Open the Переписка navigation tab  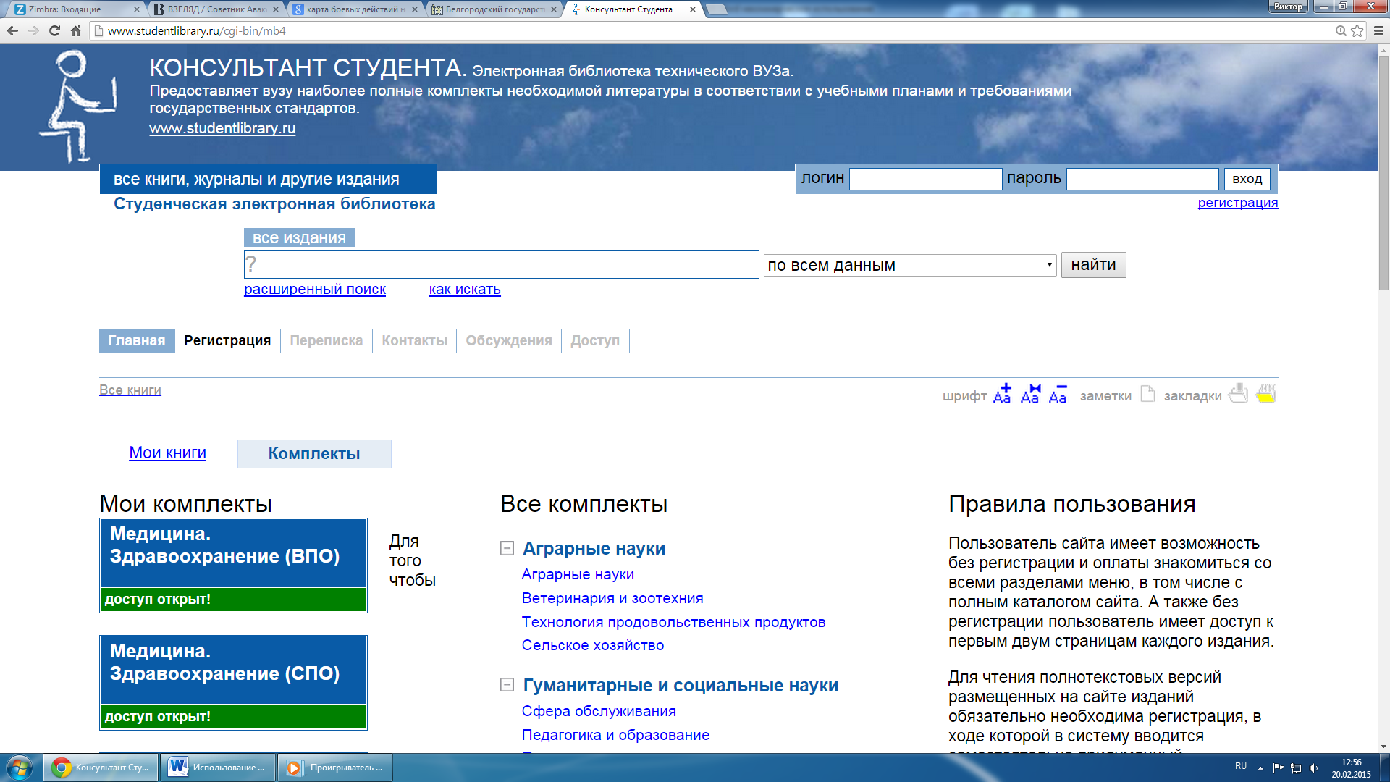(x=327, y=340)
